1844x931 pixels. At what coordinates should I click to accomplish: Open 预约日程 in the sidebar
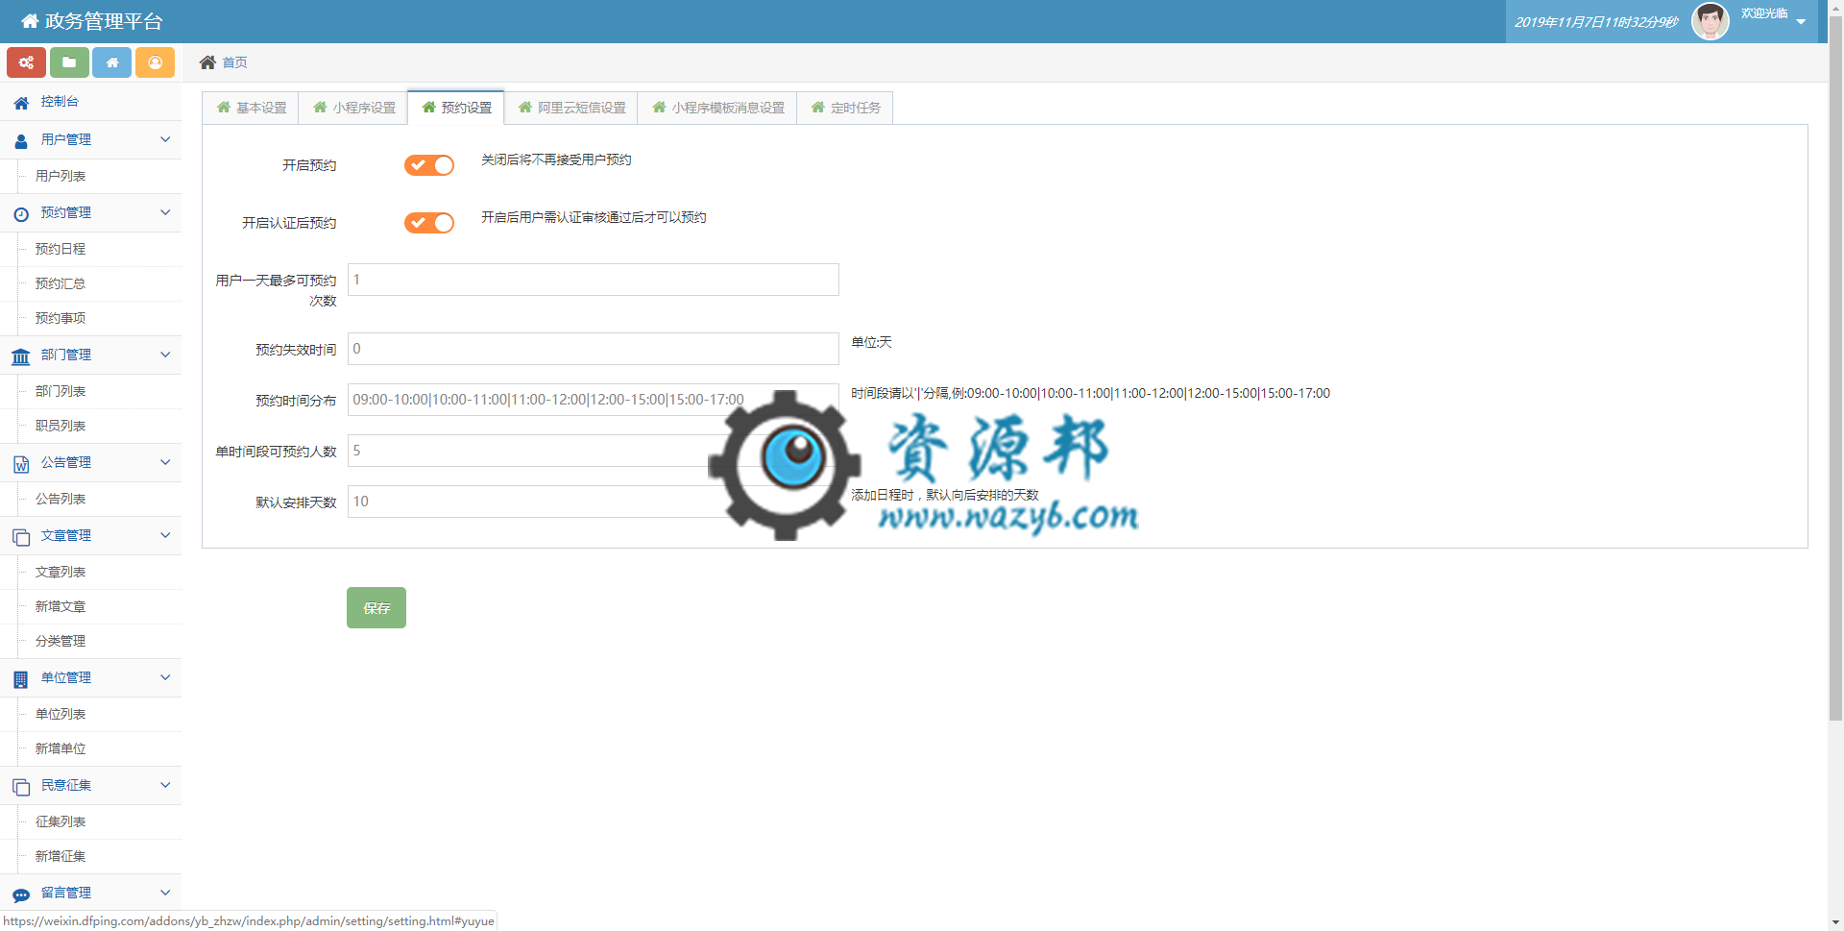pyautogui.click(x=61, y=249)
